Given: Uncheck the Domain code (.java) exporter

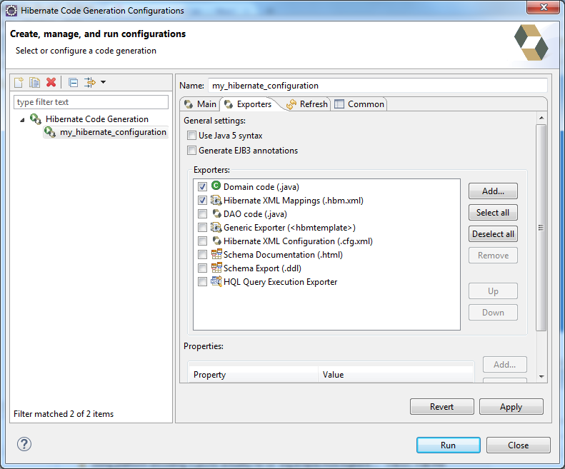Looking at the screenshot, I should 203,186.
